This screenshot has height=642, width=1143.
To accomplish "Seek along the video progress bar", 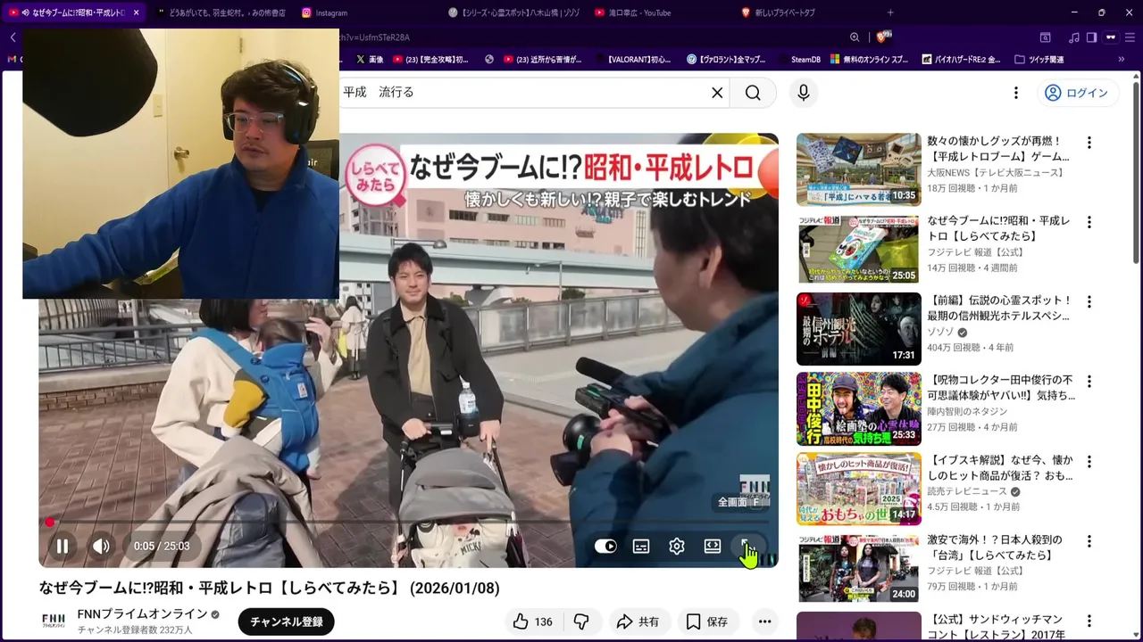I will click(x=408, y=522).
